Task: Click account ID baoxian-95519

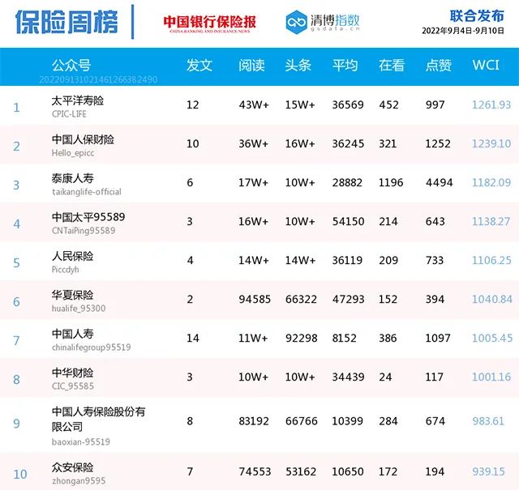Action: pos(81,442)
